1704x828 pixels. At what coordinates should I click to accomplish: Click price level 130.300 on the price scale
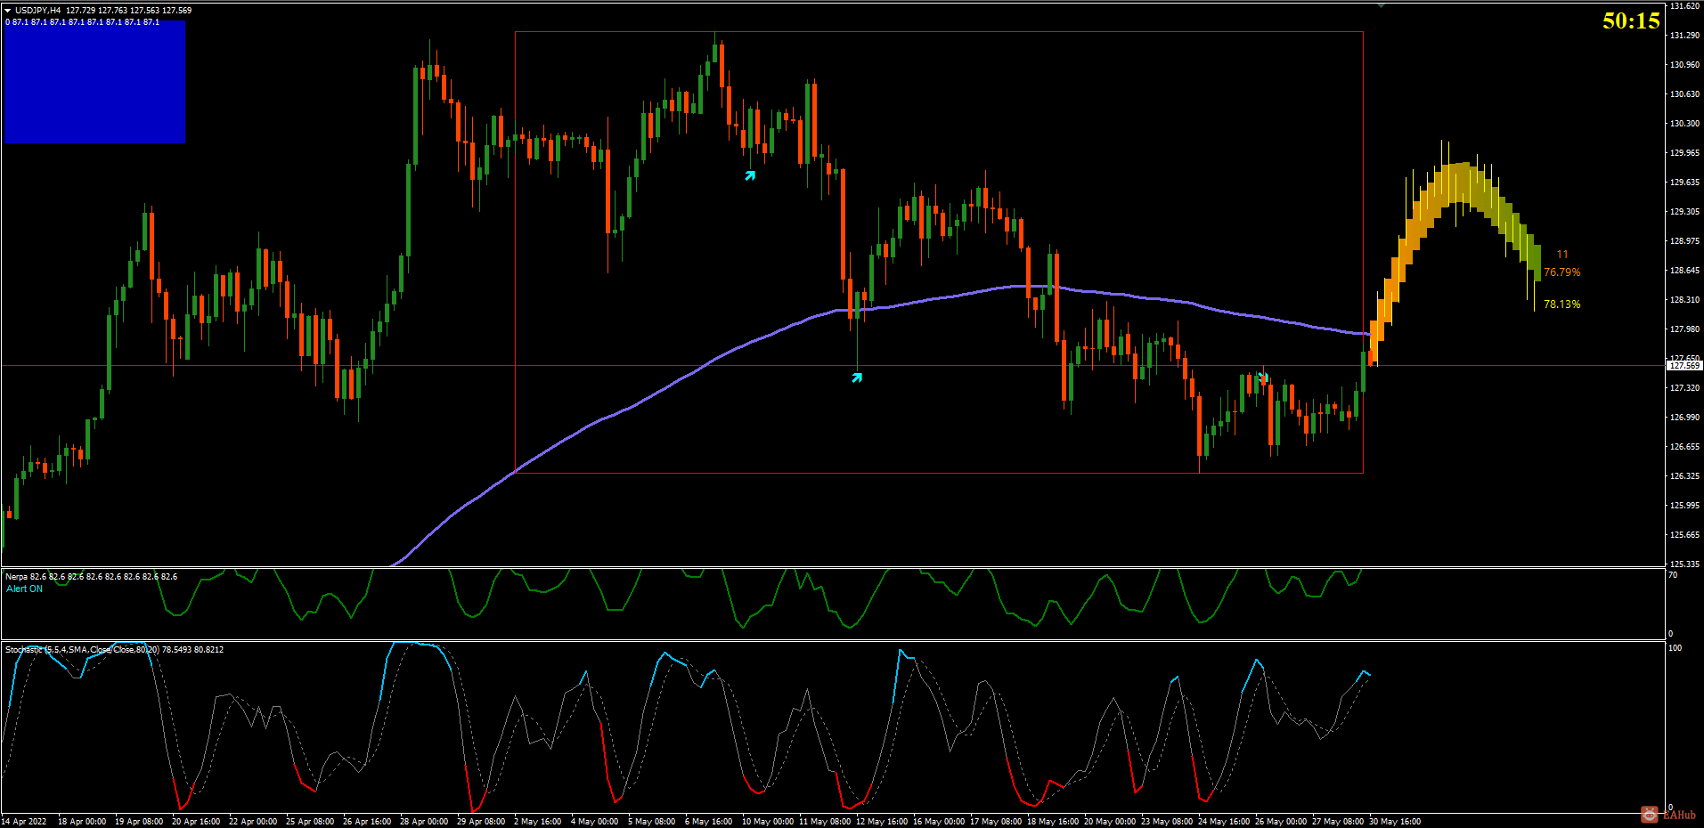point(1684,124)
